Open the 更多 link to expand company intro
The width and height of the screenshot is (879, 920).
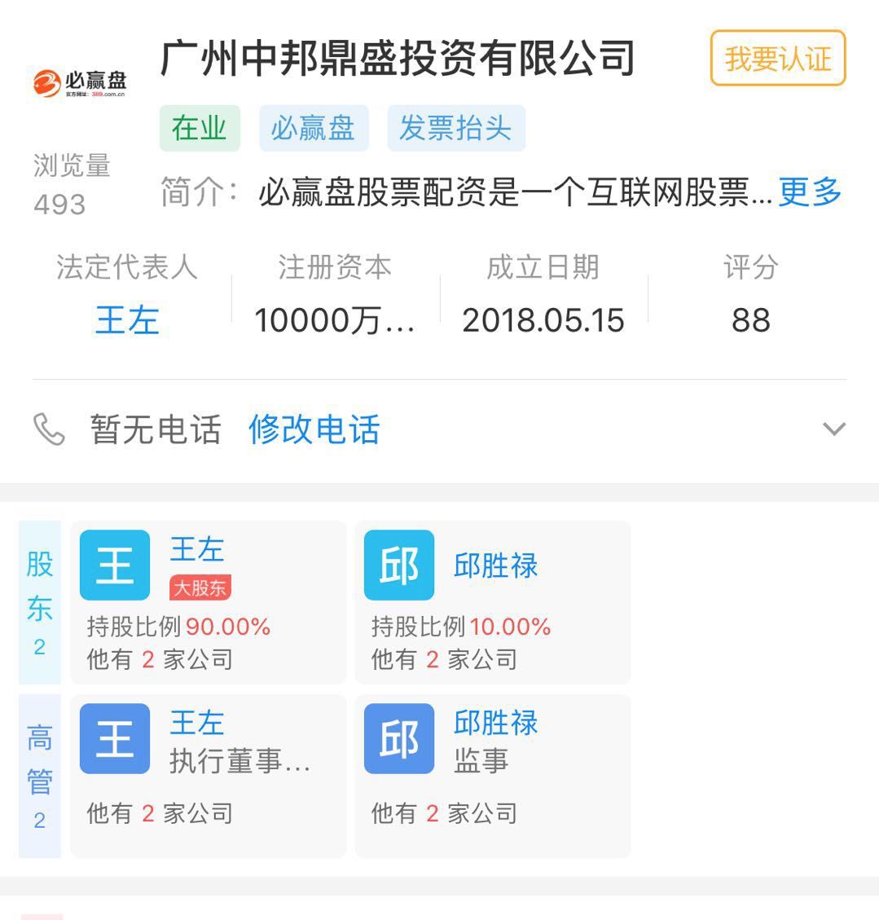[x=809, y=193]
